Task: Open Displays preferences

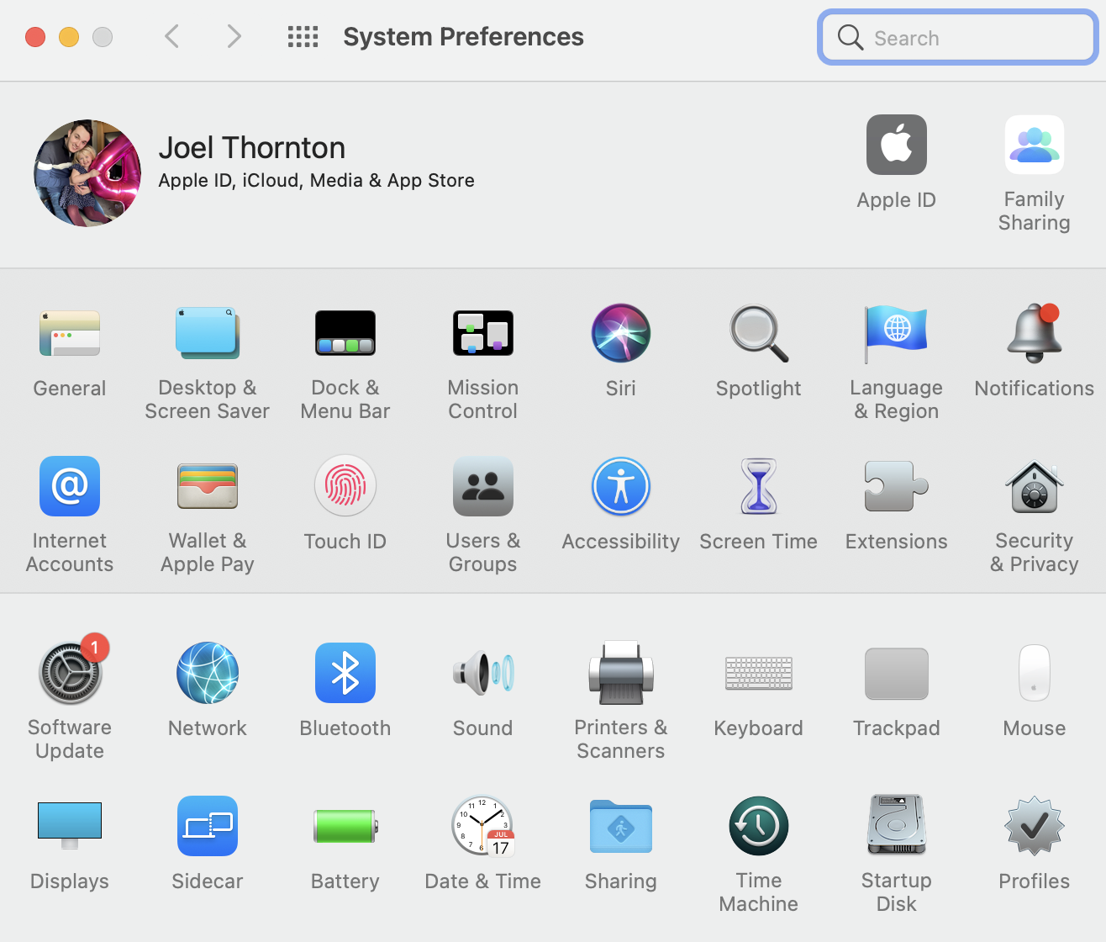Action: [x=70, y=826]
